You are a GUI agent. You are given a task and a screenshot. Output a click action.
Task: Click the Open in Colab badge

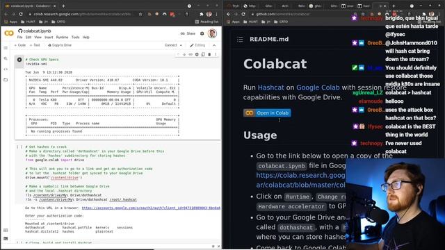pyautogui.click(x=267, y=112)
